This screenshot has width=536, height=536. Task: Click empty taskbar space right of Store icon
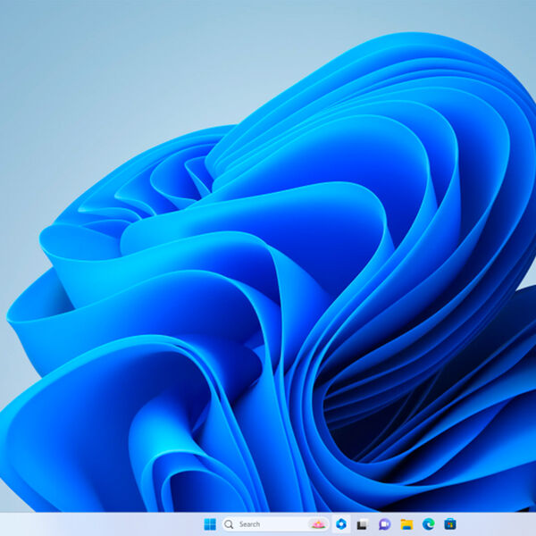point(496,524)
